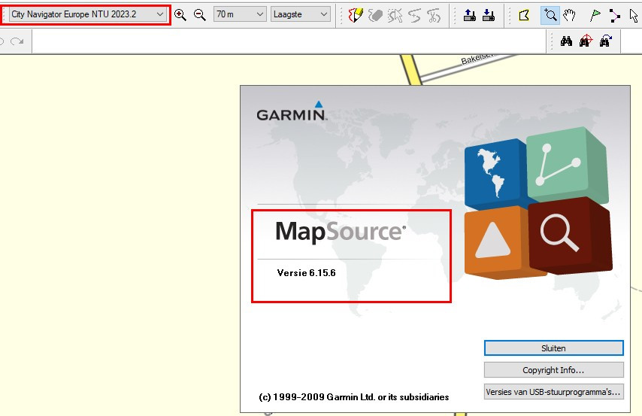The image size is (642, 416).
Task: Select the Map tool icon
Action: pos(524,16)
